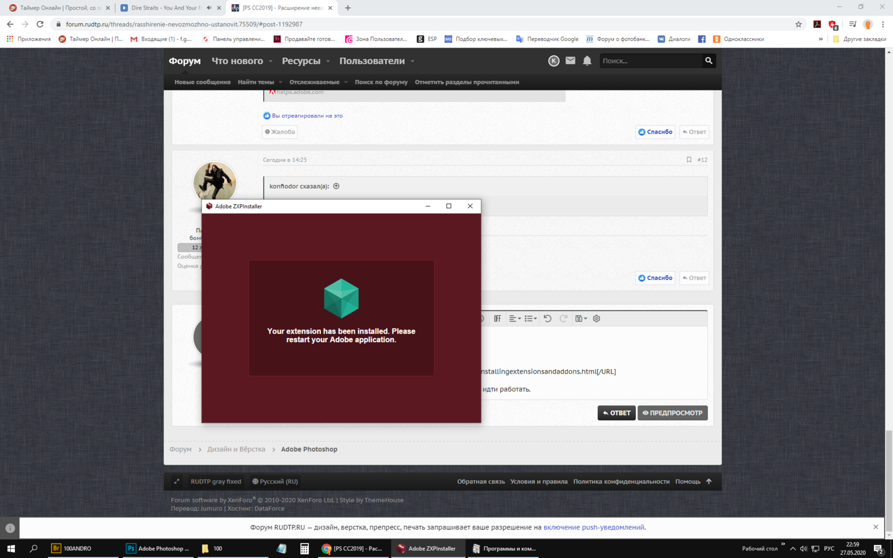Image resolution: width=893 pixels, height=558 pixels.
Task: Click the Chrome address bar URL
Action: 184,24
